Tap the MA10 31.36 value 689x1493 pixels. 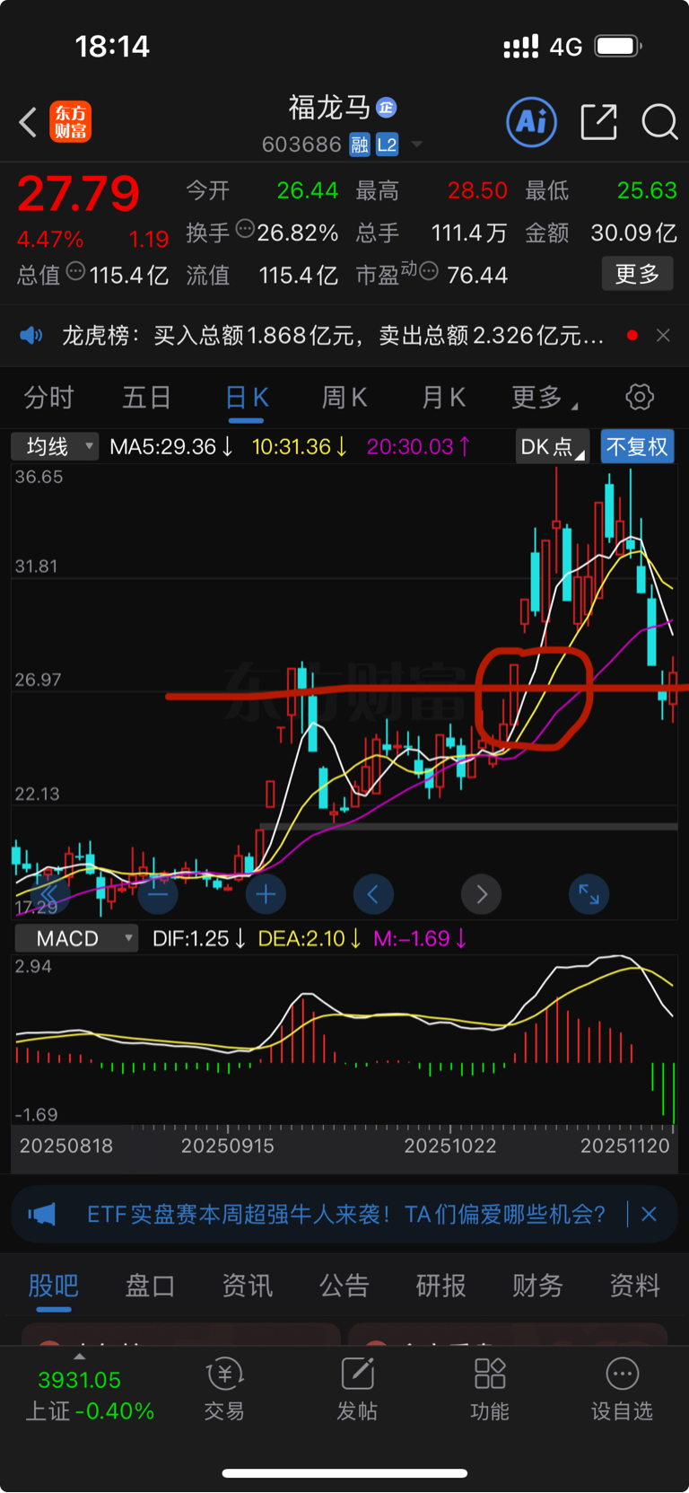(300, 446)
